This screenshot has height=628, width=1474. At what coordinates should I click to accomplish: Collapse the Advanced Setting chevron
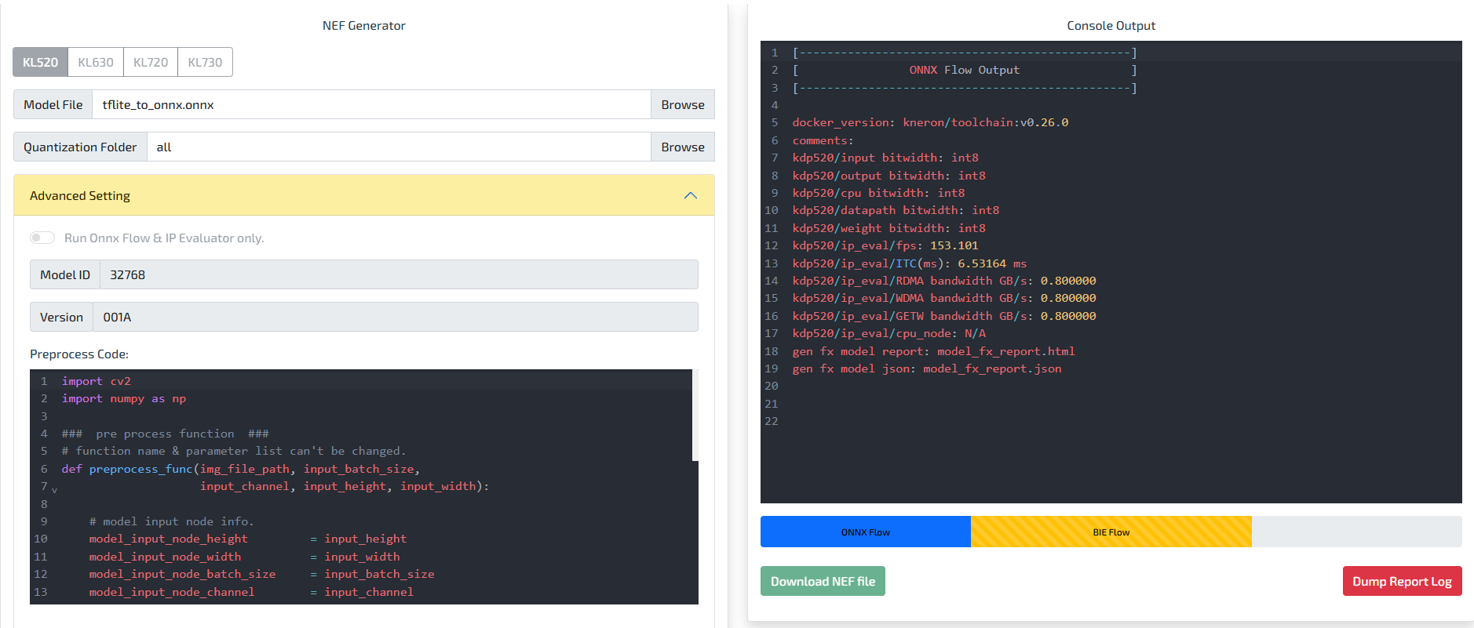pyautogui.click(x=691, y=195)
